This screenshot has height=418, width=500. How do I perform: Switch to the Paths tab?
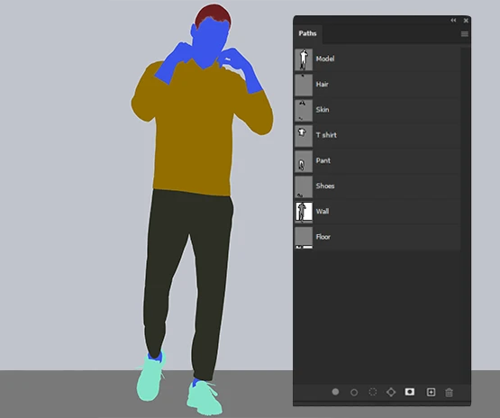[307, 33]
